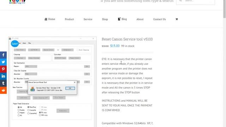Share the page on LinkedIn
Screen dimensions: 226x127
[3, 76]
